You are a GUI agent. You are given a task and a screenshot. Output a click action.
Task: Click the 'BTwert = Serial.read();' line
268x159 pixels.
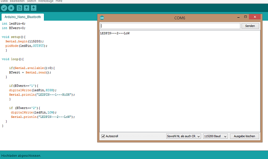click(x=30, y=73)
